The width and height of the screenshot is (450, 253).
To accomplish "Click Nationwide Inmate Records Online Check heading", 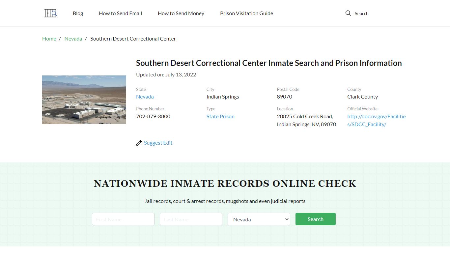I will pyautogui.click(x=225, y=183).
